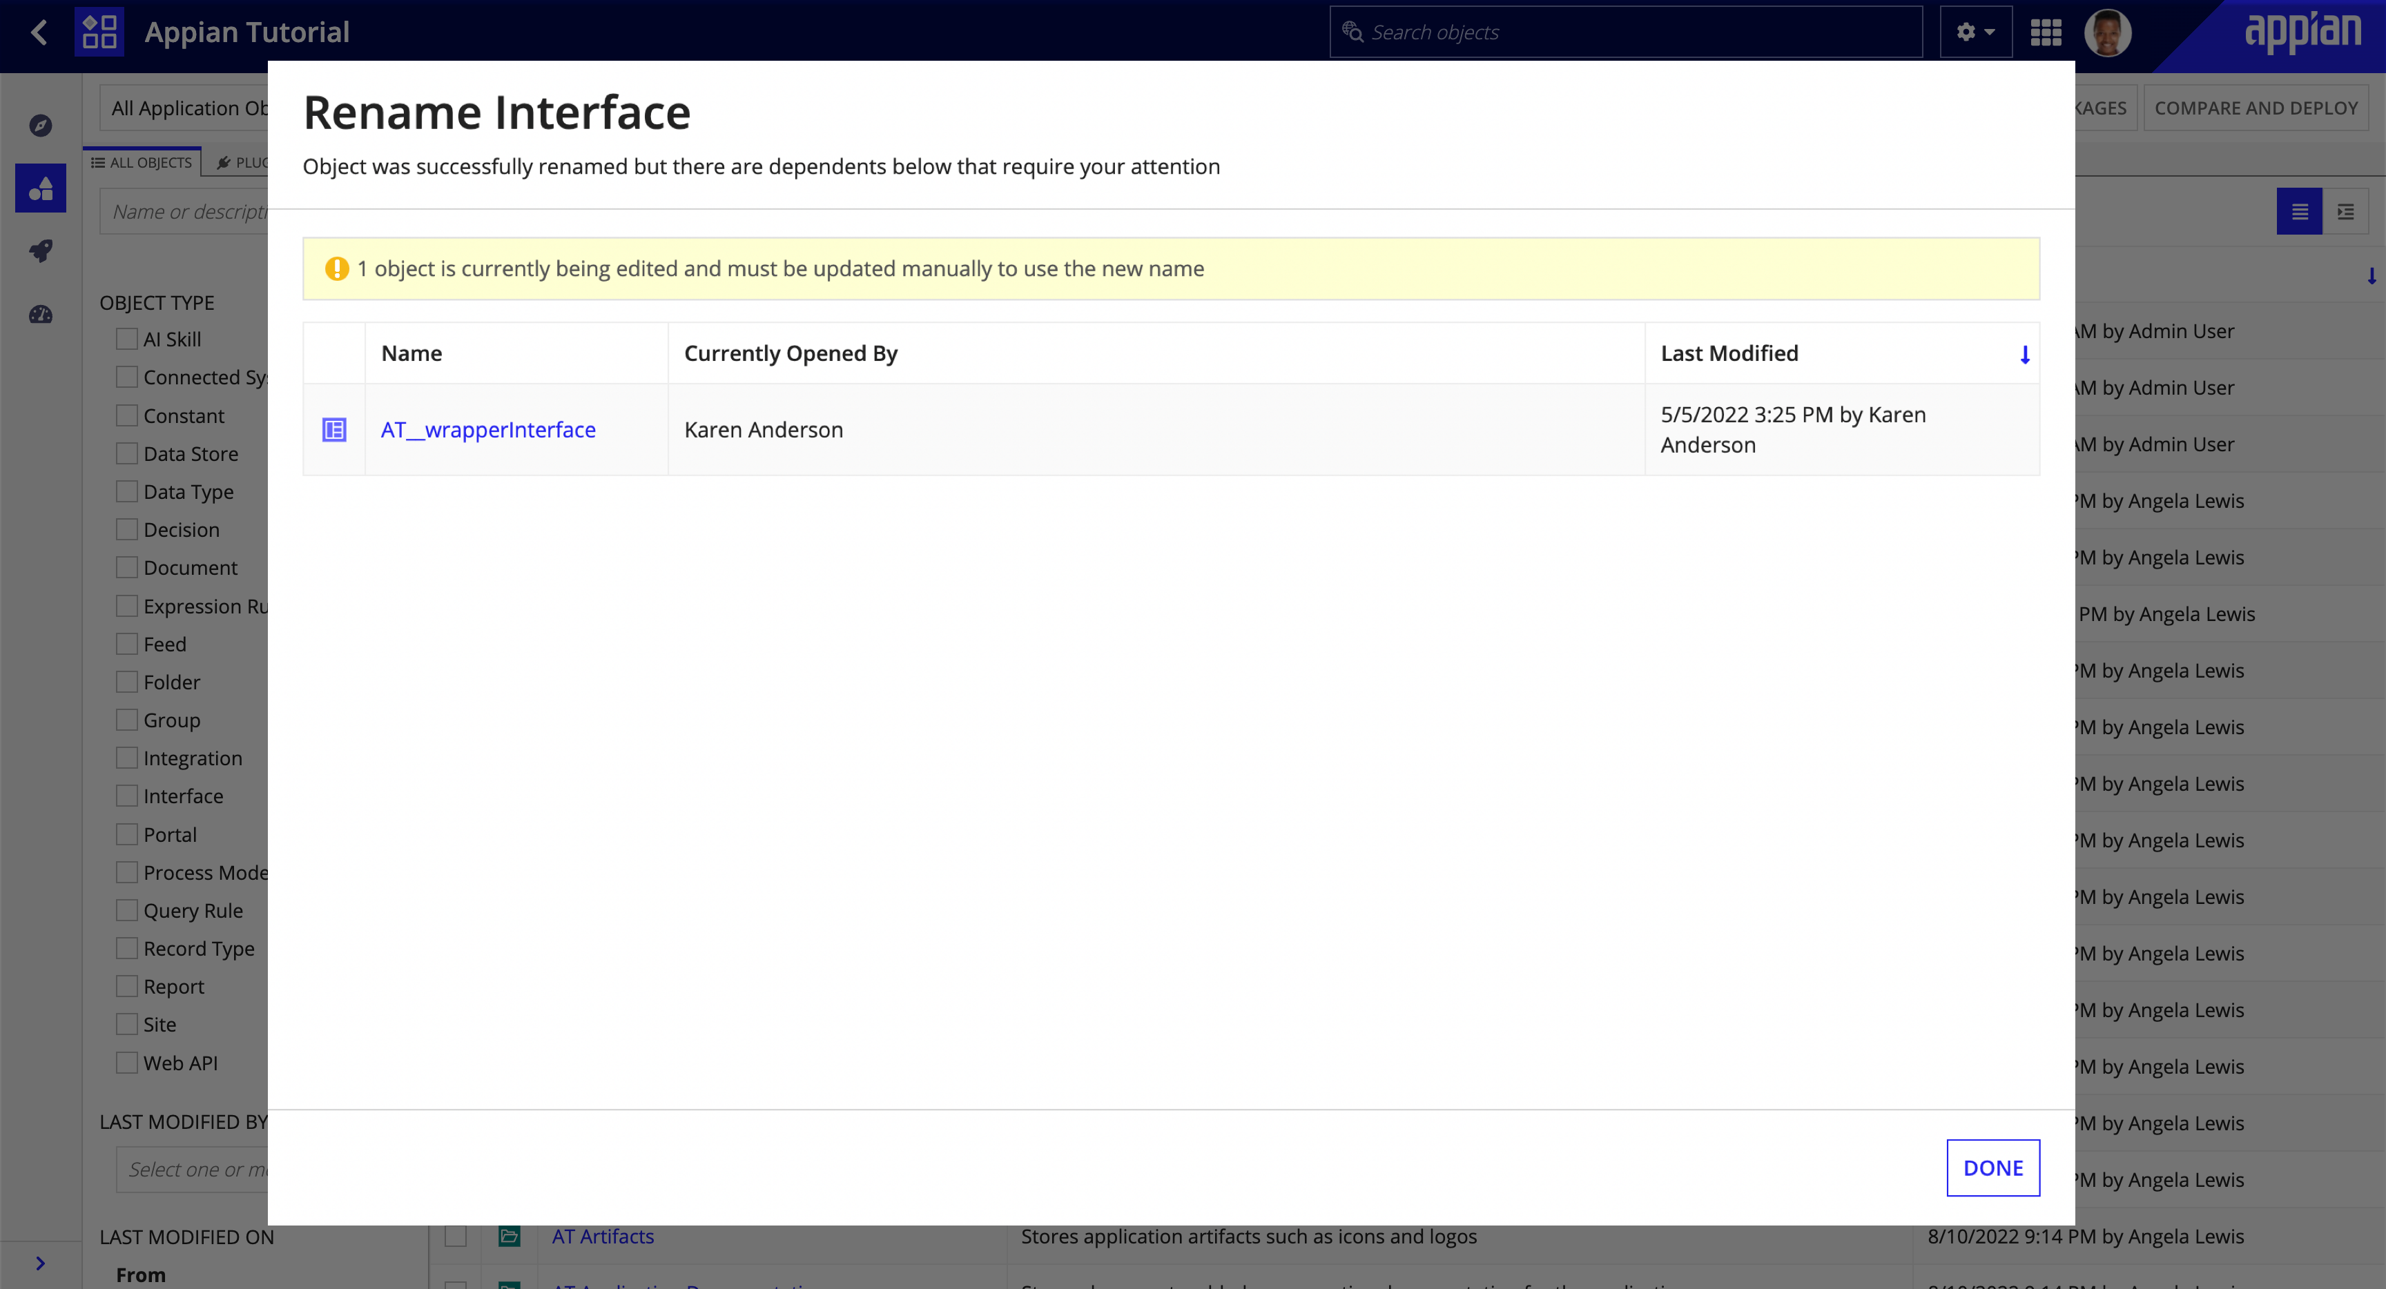Open the Appian Tutorial application icon

[x=99, y=32]
